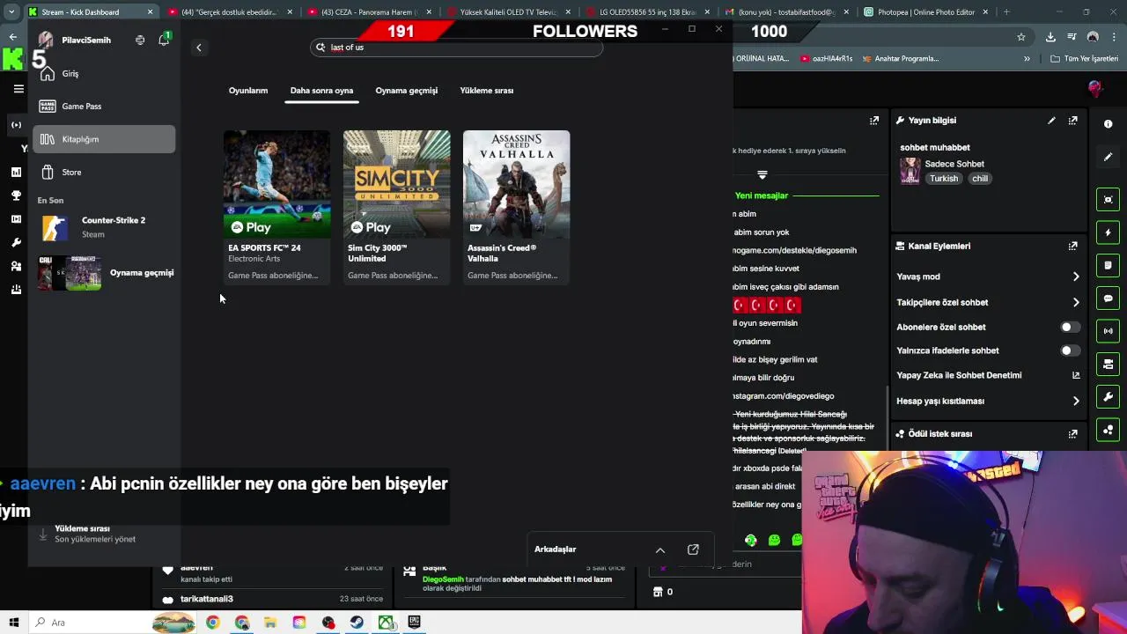Open Tüm Yer İşaretleri bookmarks folder
The width and height of the screenshot is (1127, 634).
pyautogui.click(x=1085, y=59)
